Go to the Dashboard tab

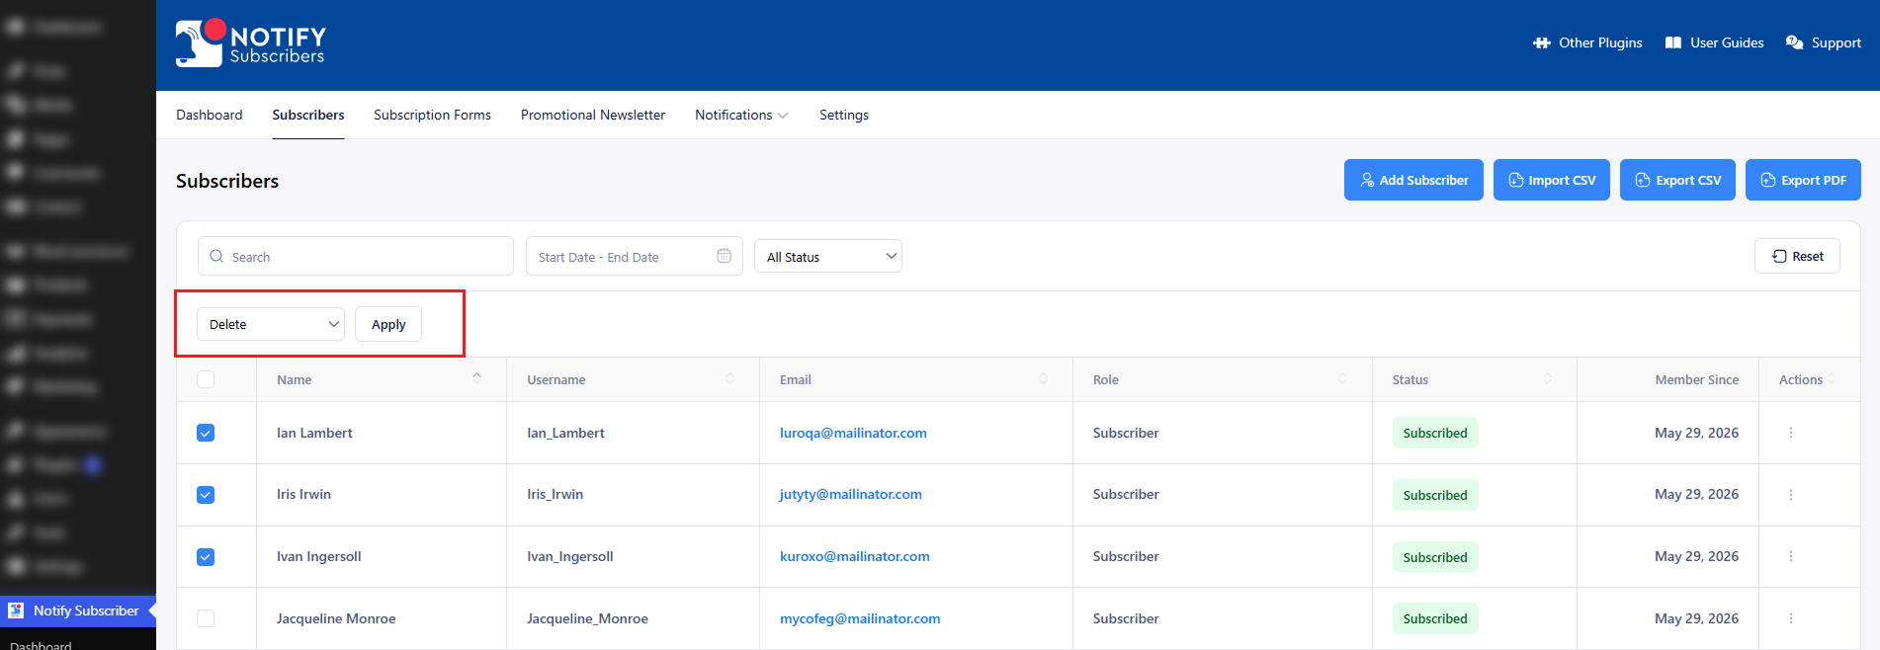pos(210,115)
